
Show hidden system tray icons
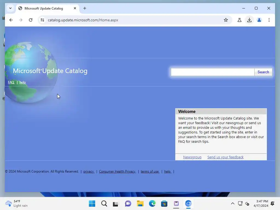[x=232, y=203]
